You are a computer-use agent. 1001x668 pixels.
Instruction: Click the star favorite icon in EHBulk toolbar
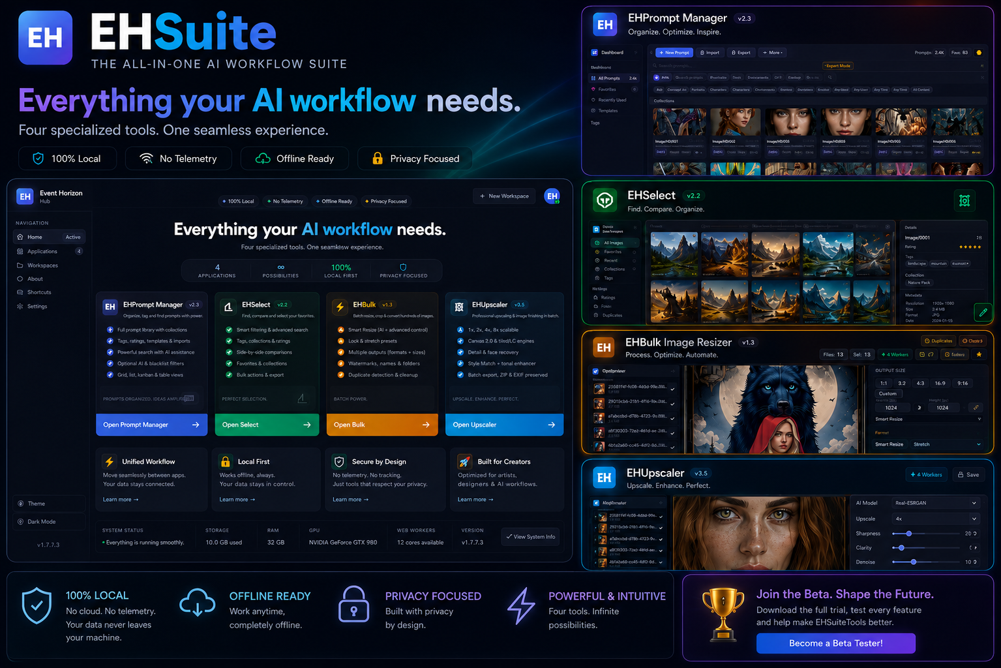(979, 354)
